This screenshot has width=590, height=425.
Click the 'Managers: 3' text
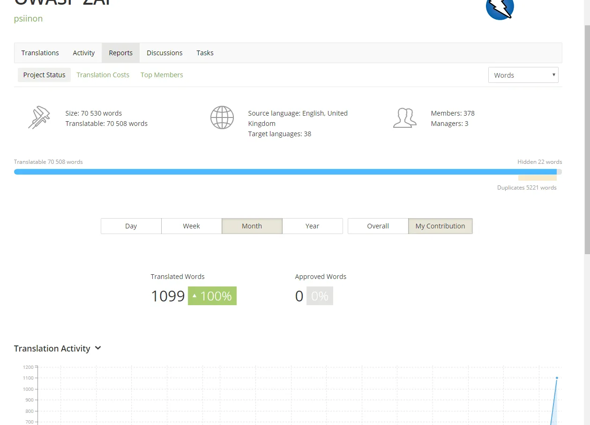450,124
